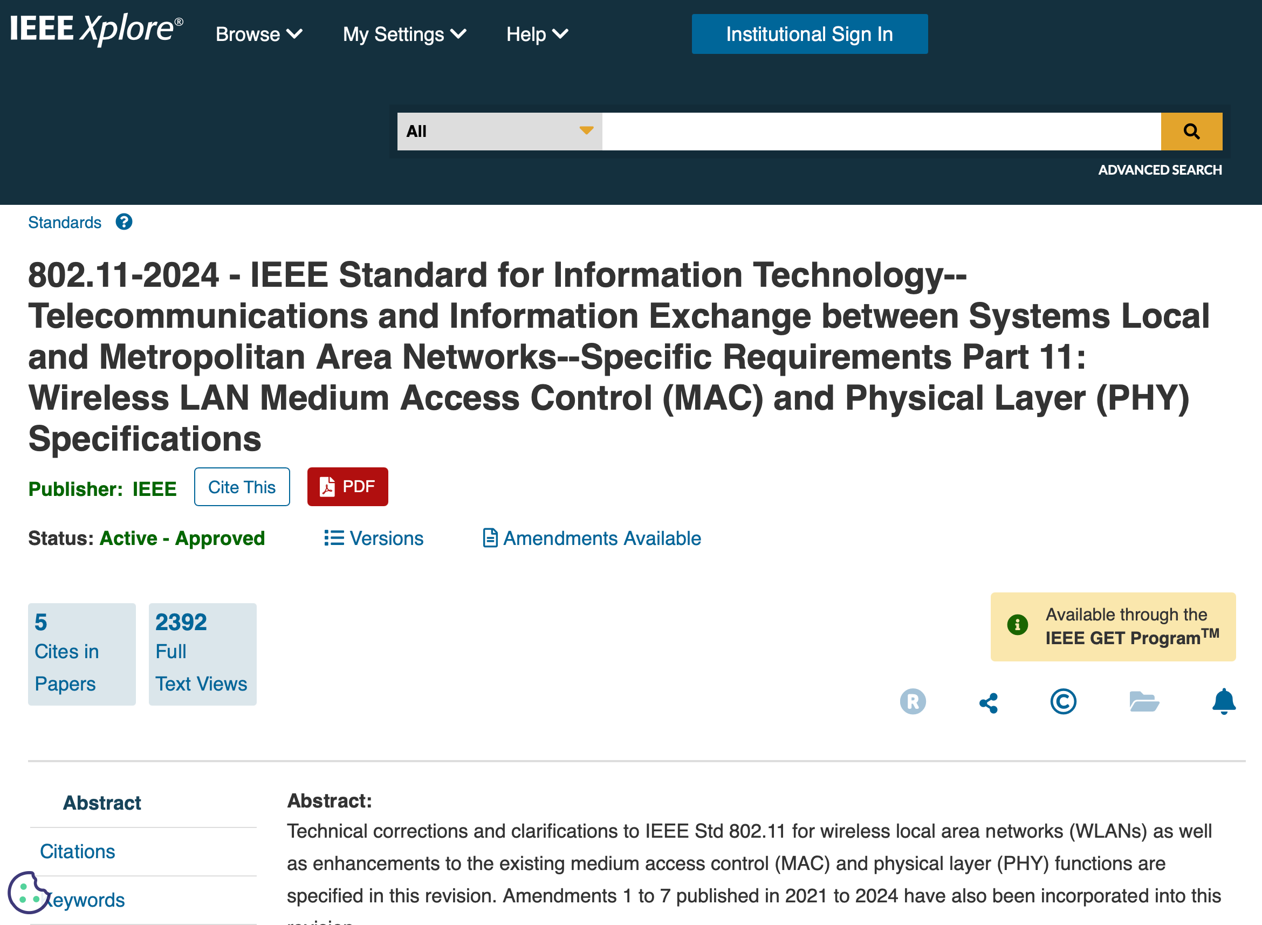Open the copyright permissions icon

coord(1062,702)
